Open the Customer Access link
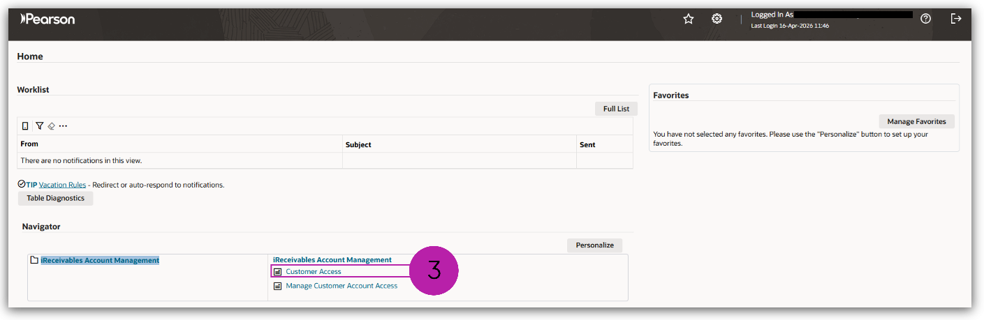Image resolution: width=984 pixels, height=320 pixels. click(x=314, y=271)
